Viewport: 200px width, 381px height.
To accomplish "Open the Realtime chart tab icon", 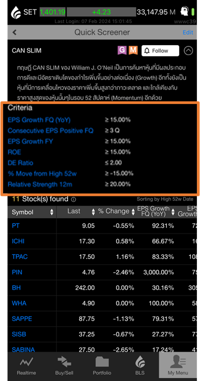I will 26,363.
